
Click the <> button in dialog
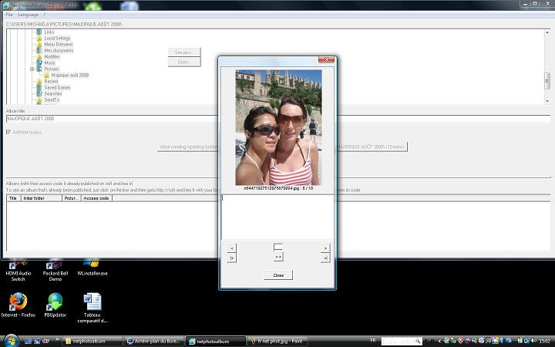point(278,257)
